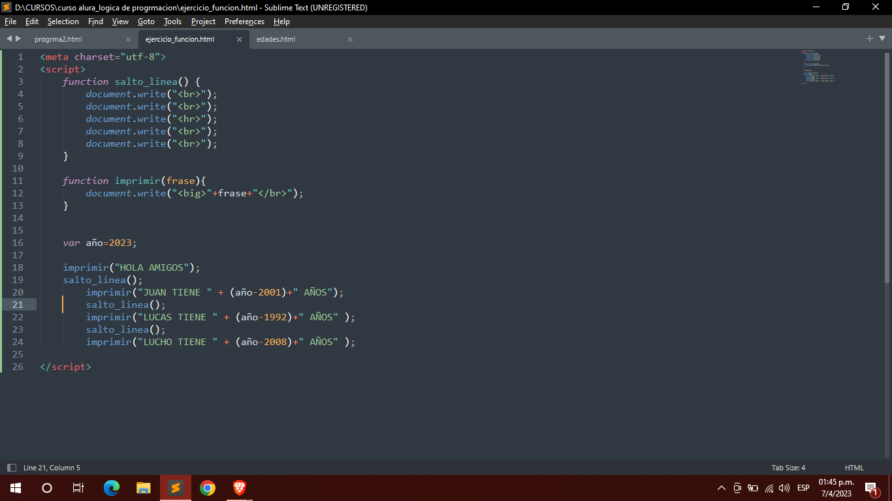892x501 pixels.
Task: Click the vertical editor scrollbar
Action: (x=887, y=166)
